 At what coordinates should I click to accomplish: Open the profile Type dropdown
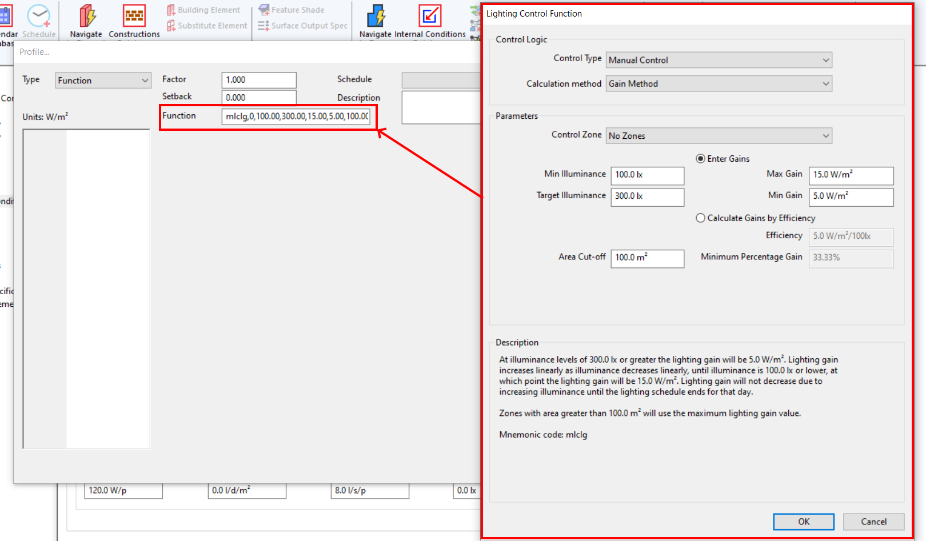pyautogui.click(x=103, y=81)
